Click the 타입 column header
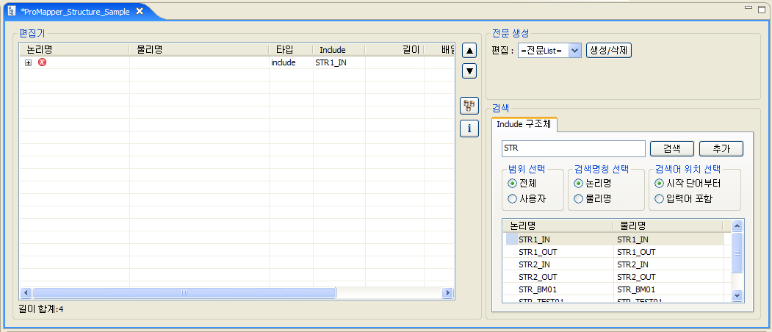This screenshot has height=332, width=772. (x=290, y=50)
